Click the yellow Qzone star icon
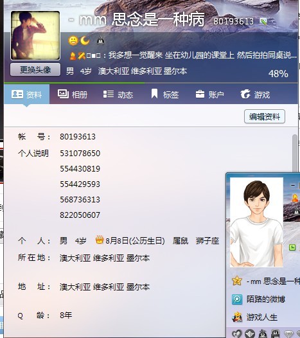300x338 pixels. tap(237, 281)
